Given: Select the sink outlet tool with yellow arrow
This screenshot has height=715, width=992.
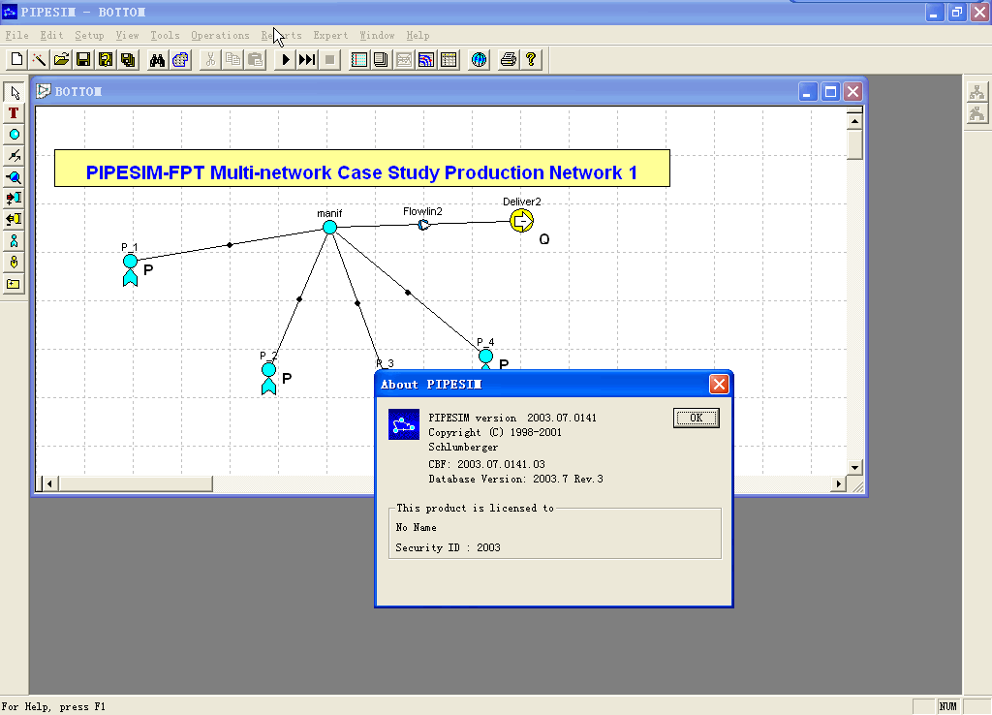Looking at the screenshot, I should 14,220.
